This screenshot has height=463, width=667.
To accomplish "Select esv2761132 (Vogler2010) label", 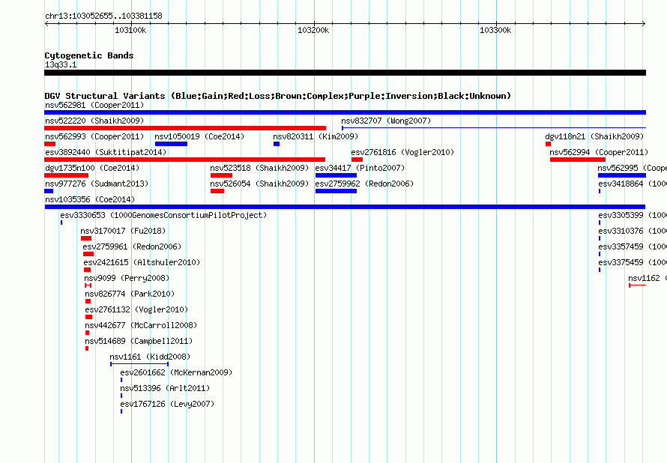I will [136, 309].
